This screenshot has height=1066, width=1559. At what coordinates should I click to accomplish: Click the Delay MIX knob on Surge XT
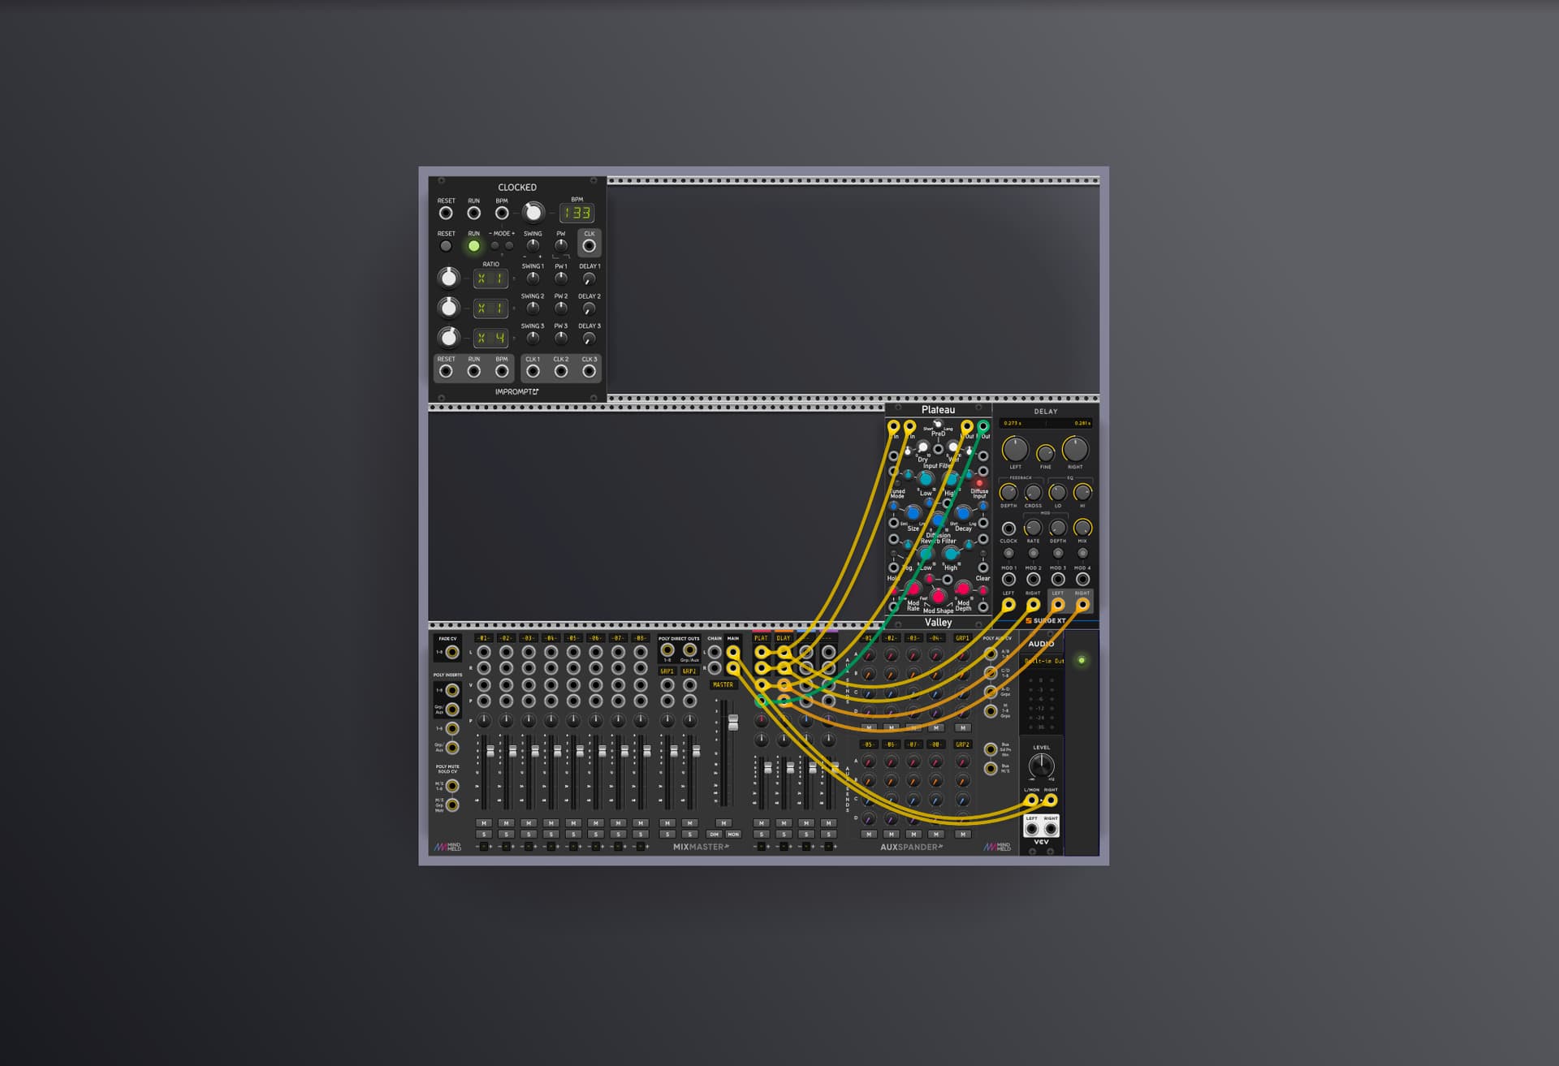(x=1082, y=529)
